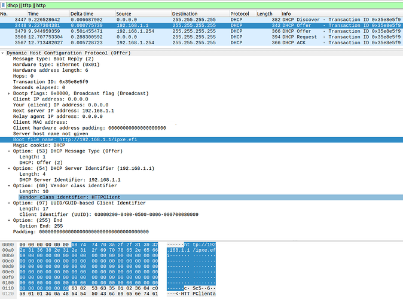This screenshot has width=403, height=299.
Task: Select 'Hardware address length: 6' line
Action: tap(51, 70)
